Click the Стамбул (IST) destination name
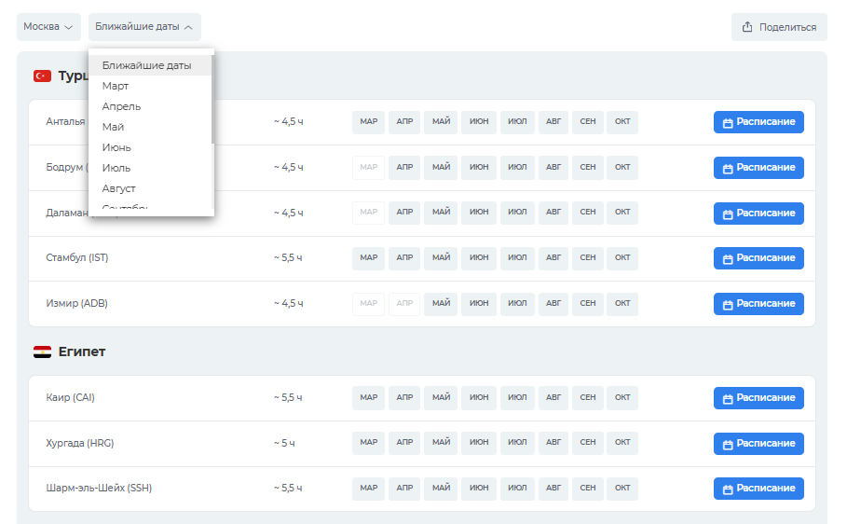This screenshot has height=524, width=847. (76, 258)
